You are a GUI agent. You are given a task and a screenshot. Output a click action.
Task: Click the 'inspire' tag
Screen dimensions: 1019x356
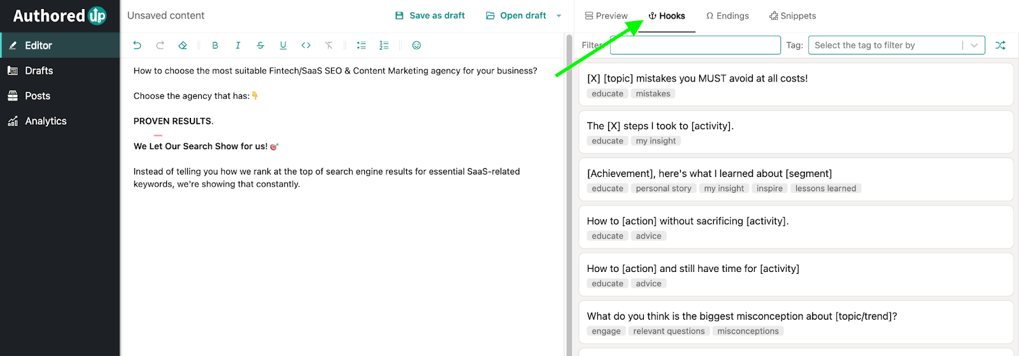point(769,189)
